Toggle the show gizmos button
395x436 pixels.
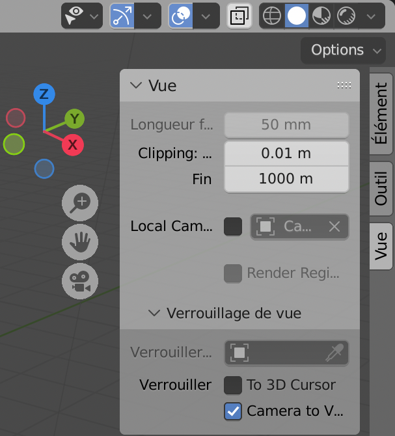click(121, 16)
